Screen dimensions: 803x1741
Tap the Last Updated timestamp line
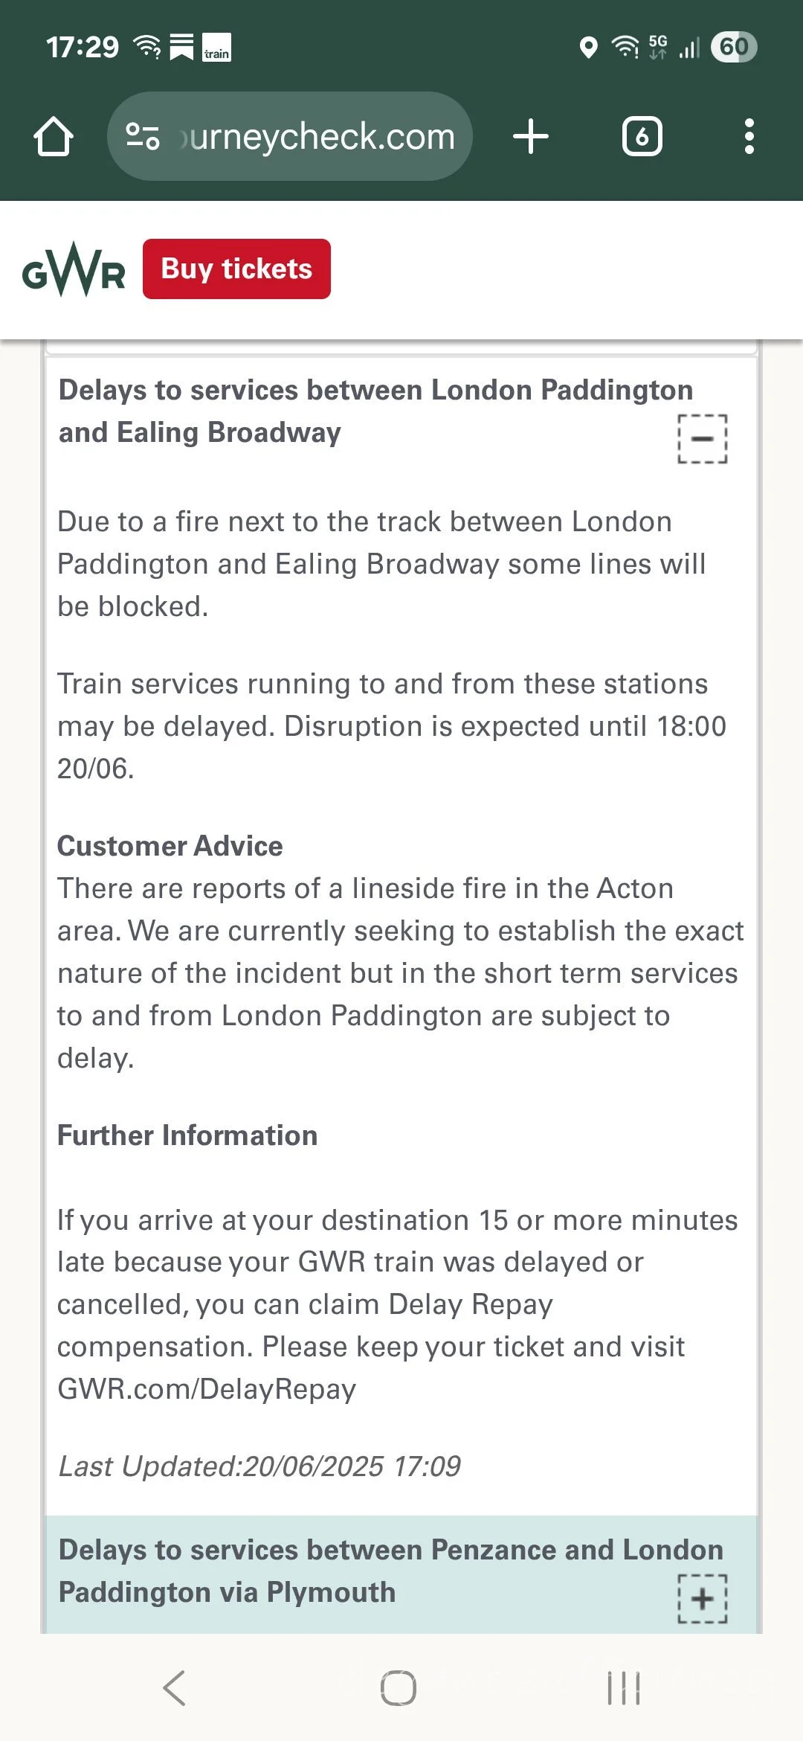259,1466
